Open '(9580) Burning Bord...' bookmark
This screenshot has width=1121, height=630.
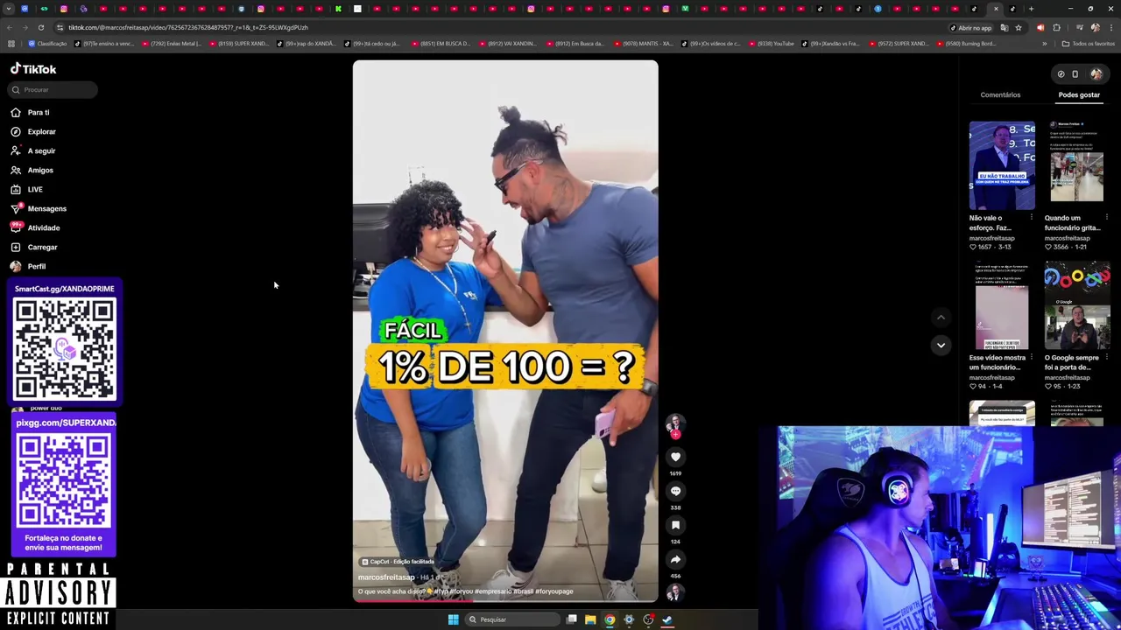968,44
